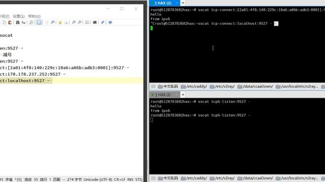This screenshot has width=325, height=182.
Task: Click the zoom out magnifier icon
Action: click(80, 22)
